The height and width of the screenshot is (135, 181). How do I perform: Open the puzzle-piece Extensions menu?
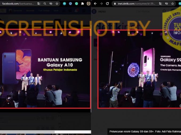82,4
